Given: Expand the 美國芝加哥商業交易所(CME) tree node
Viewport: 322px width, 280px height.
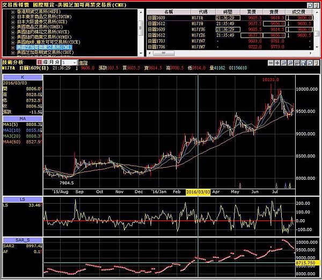Looking at the screenshot, I should (13, 48).
